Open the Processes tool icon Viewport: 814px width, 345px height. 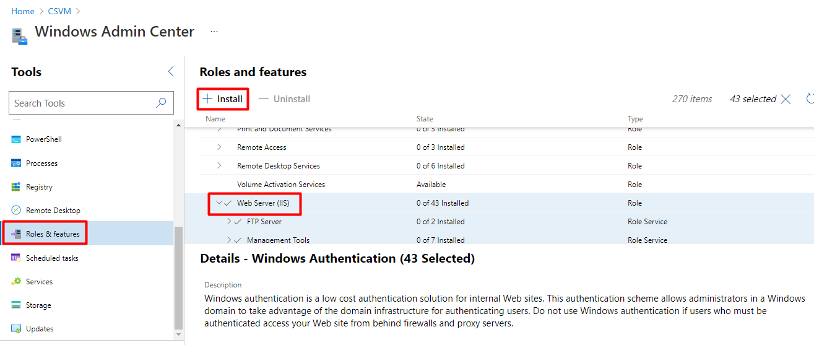pos(16,164)
